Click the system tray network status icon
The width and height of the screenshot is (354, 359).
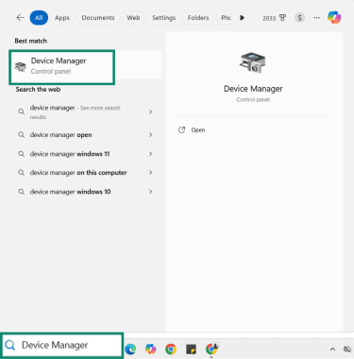347,349
